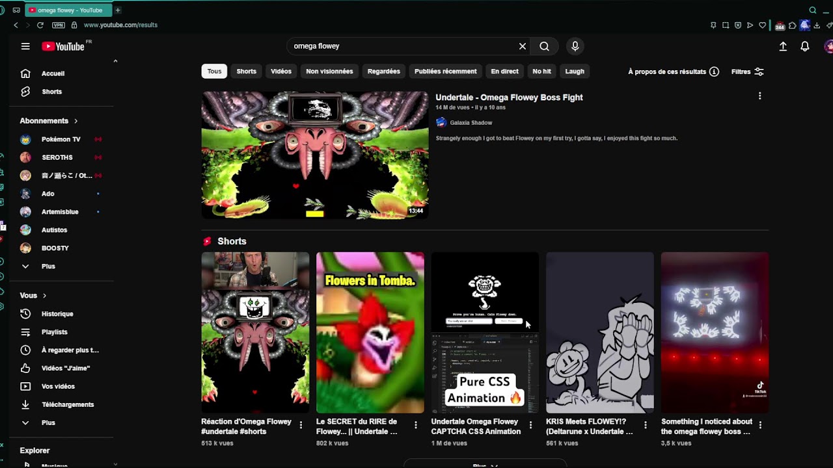Filter by Laugh chip
This screenshot has width=833, height=468.
(575, 71)
